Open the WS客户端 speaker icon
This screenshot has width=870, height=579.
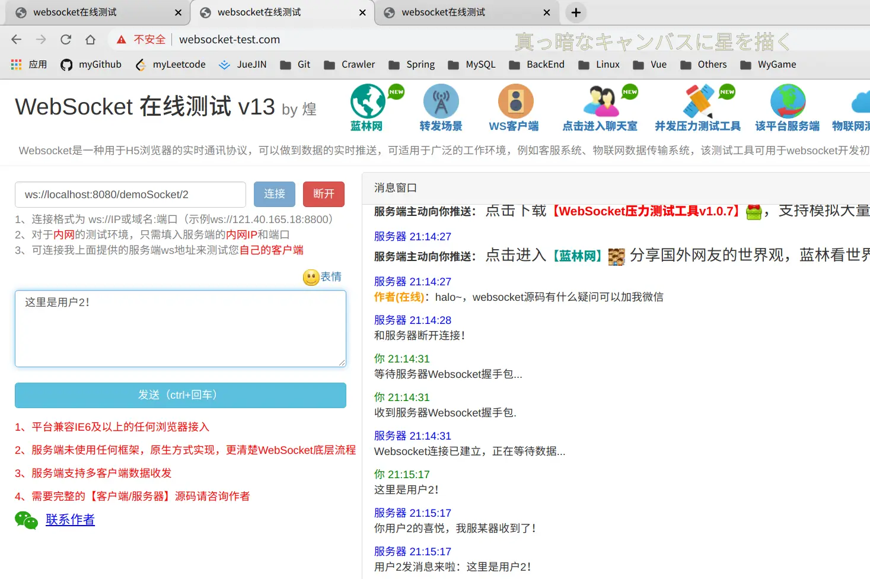click(515, 101)
